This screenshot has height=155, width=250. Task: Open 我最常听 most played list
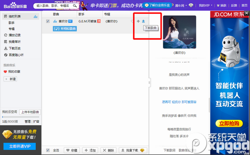pyautogui.click(x=12, y=42)
